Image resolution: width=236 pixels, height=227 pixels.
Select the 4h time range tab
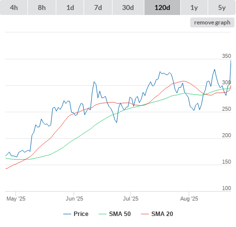point(14,7)
